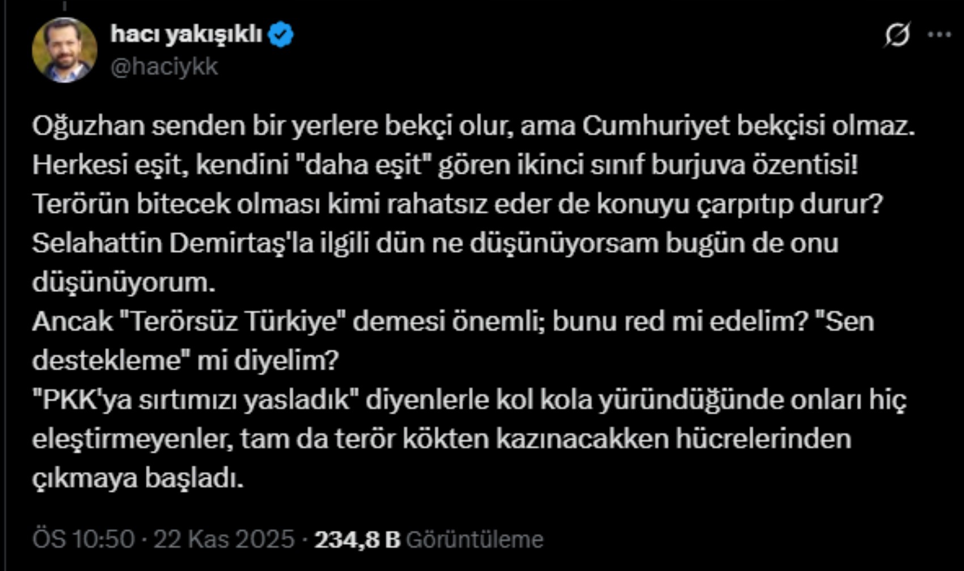Click the blue verified badge
Screen dimensions: 964x571
coord(281,35)
